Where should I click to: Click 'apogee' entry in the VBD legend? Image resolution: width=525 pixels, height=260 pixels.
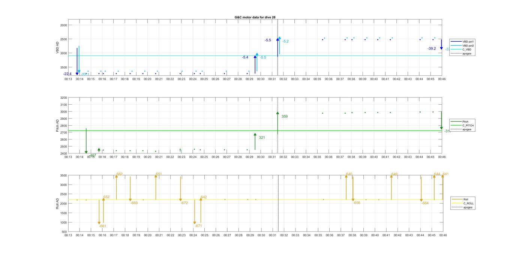(460, 53)
